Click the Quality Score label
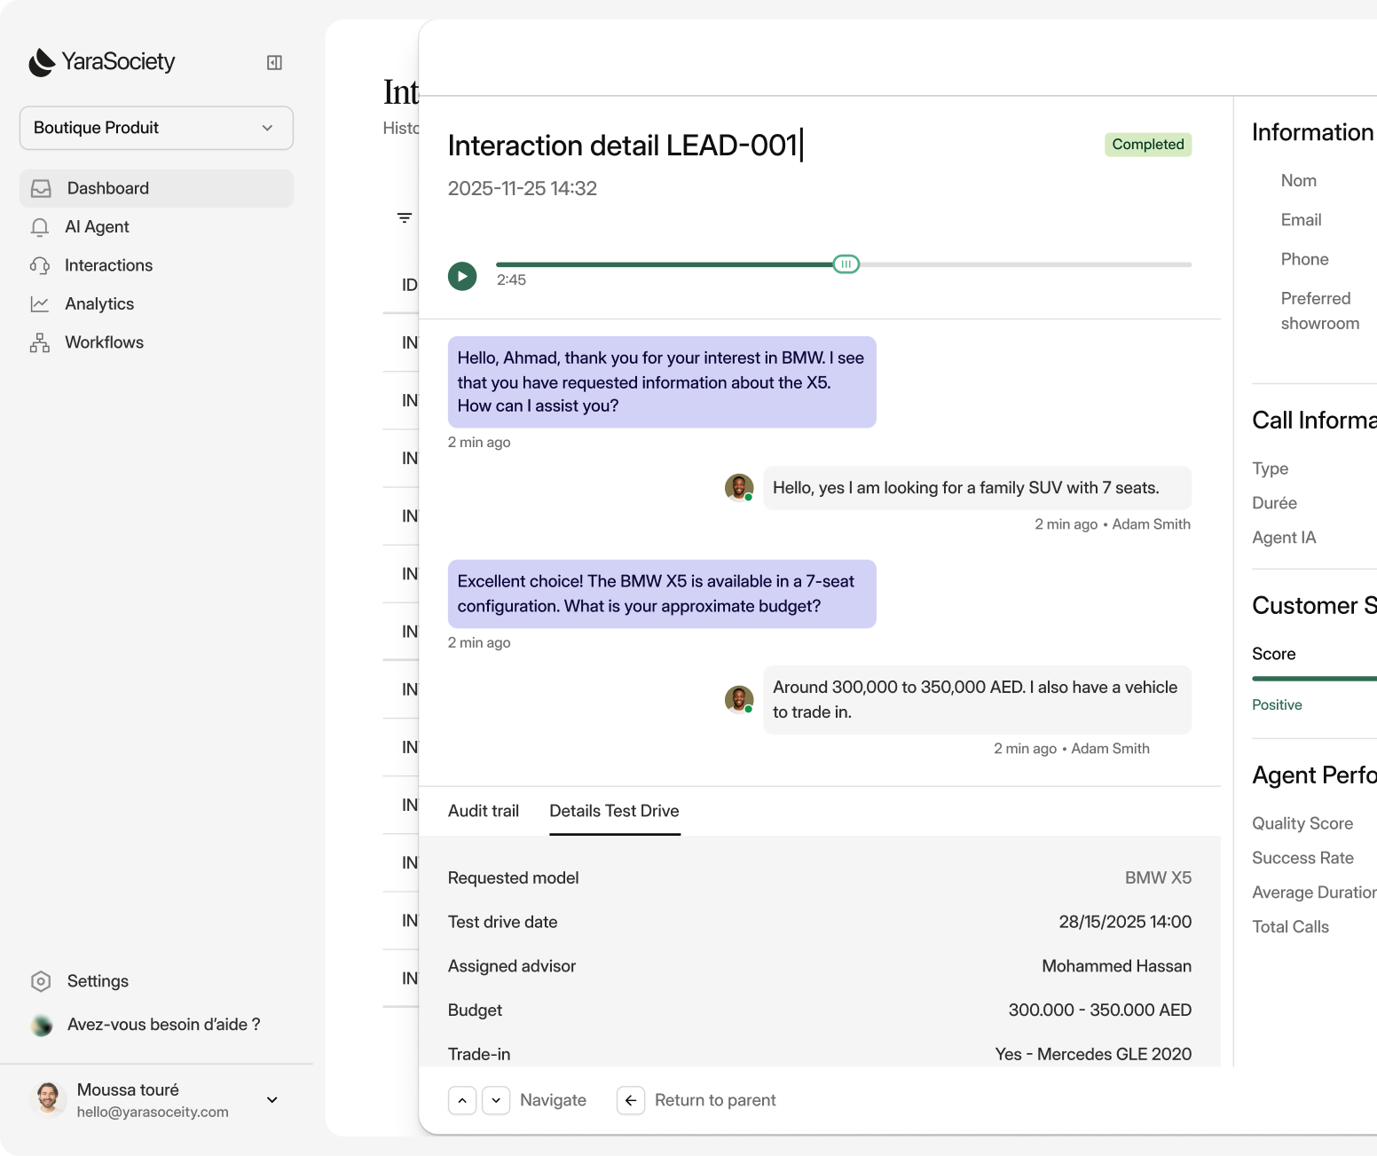1377x1156 pixels. point(1302,823)
